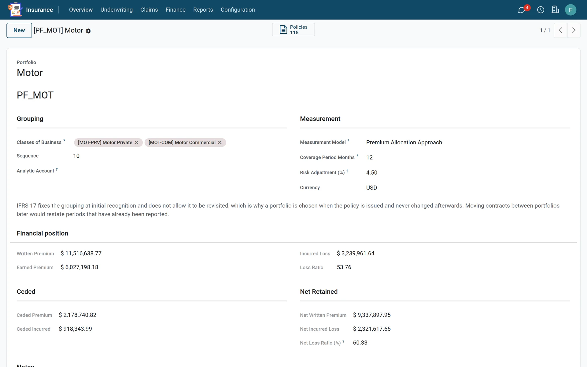Open the messages chat icon
The width and height of the screenshot is (587, 367).
[522, 10]
